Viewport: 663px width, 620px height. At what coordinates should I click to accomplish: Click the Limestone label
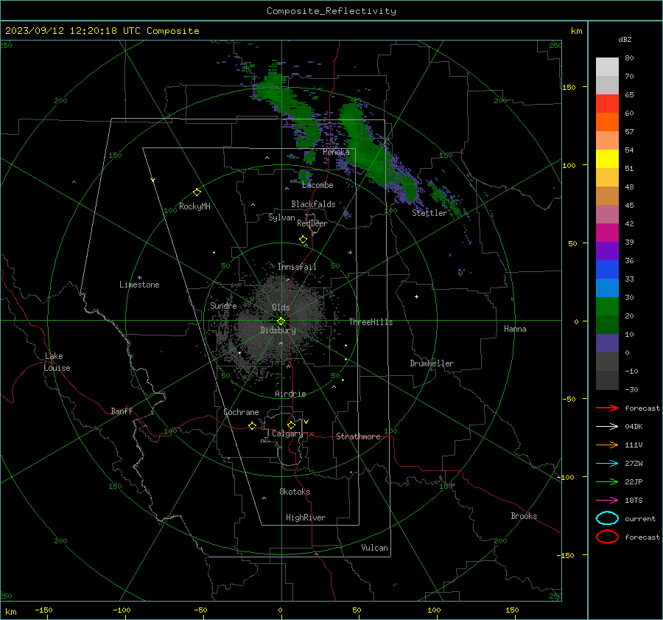[x=139, y=285]
